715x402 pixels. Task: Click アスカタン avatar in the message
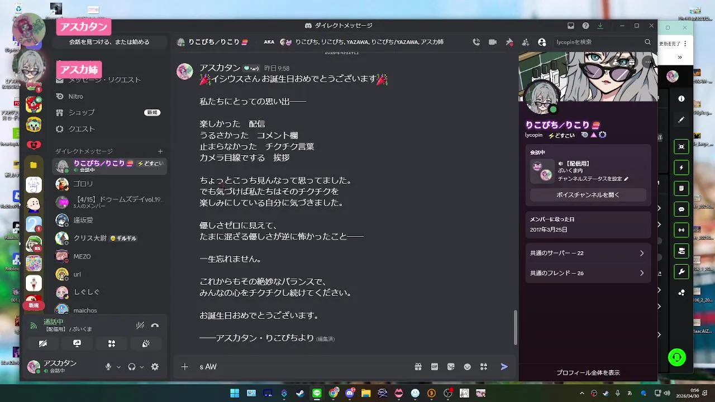185,71
